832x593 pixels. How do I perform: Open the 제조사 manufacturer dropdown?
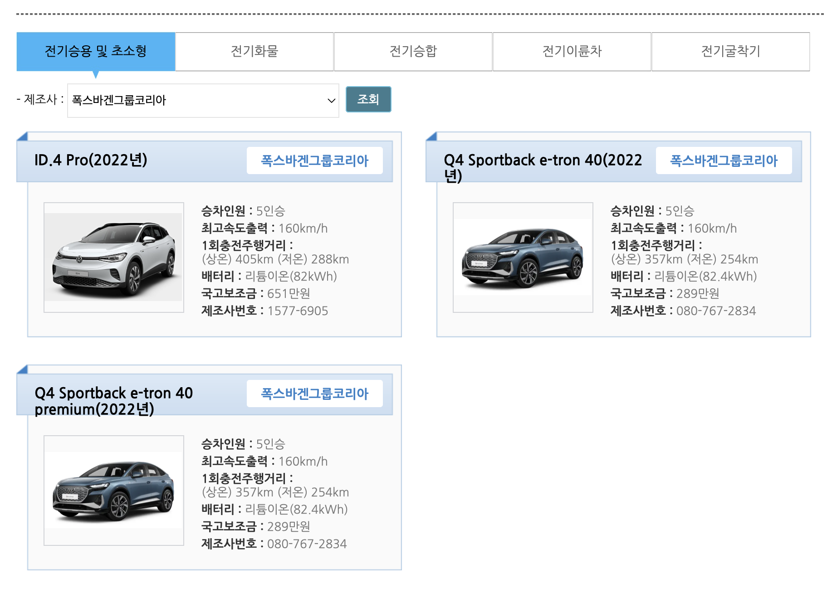(x=203, y=100)
